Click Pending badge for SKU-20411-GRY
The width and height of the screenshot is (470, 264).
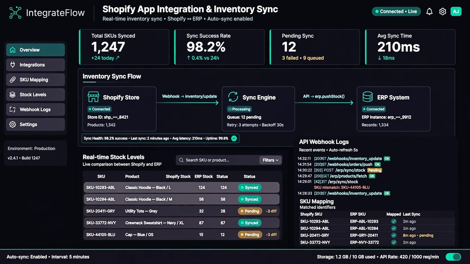point(250,211)
